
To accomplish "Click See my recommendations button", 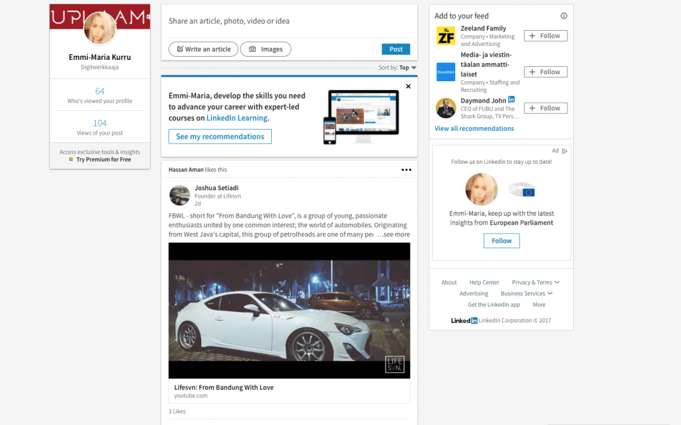I will coord(220,137).
